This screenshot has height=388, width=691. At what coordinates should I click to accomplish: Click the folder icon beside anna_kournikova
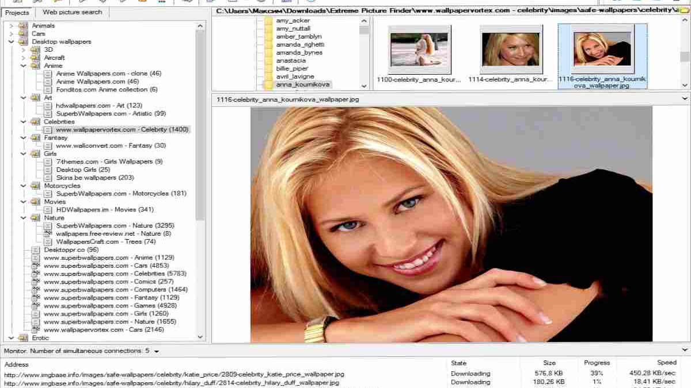268,84
